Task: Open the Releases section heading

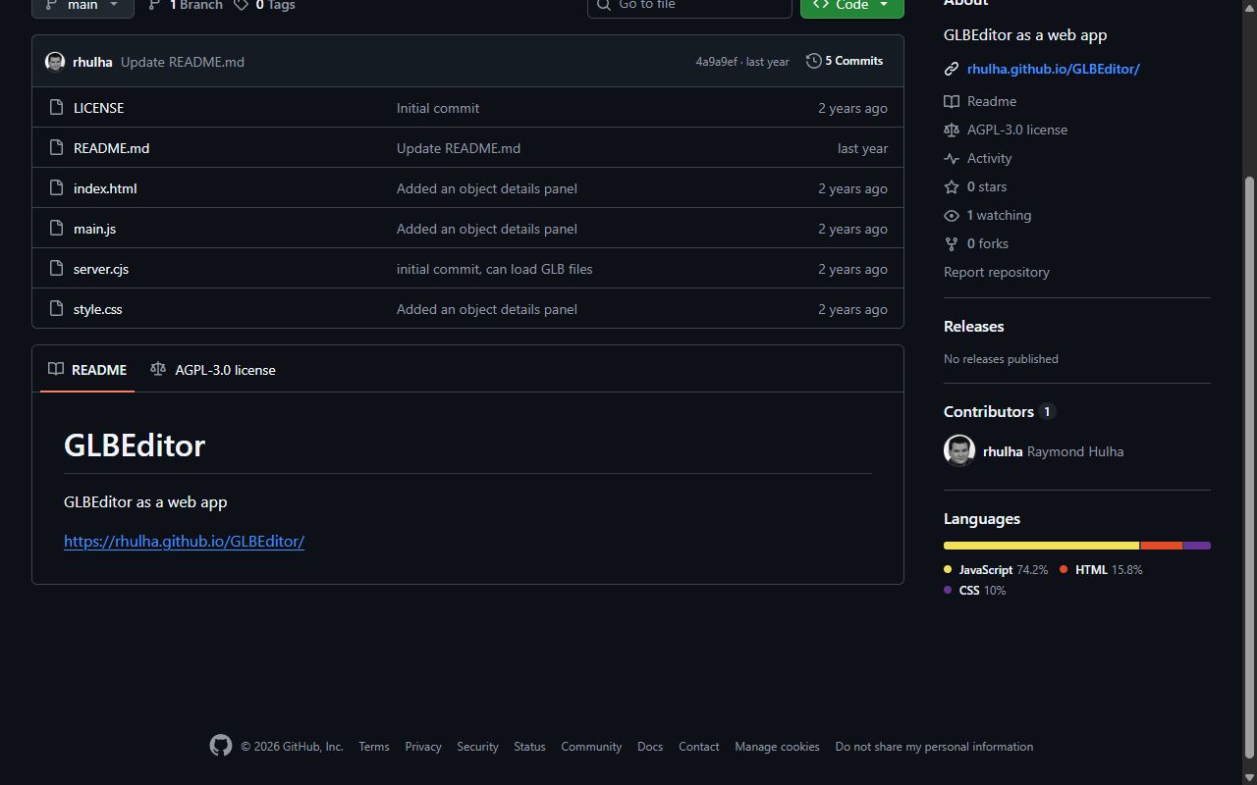Action: pos(973,327)
